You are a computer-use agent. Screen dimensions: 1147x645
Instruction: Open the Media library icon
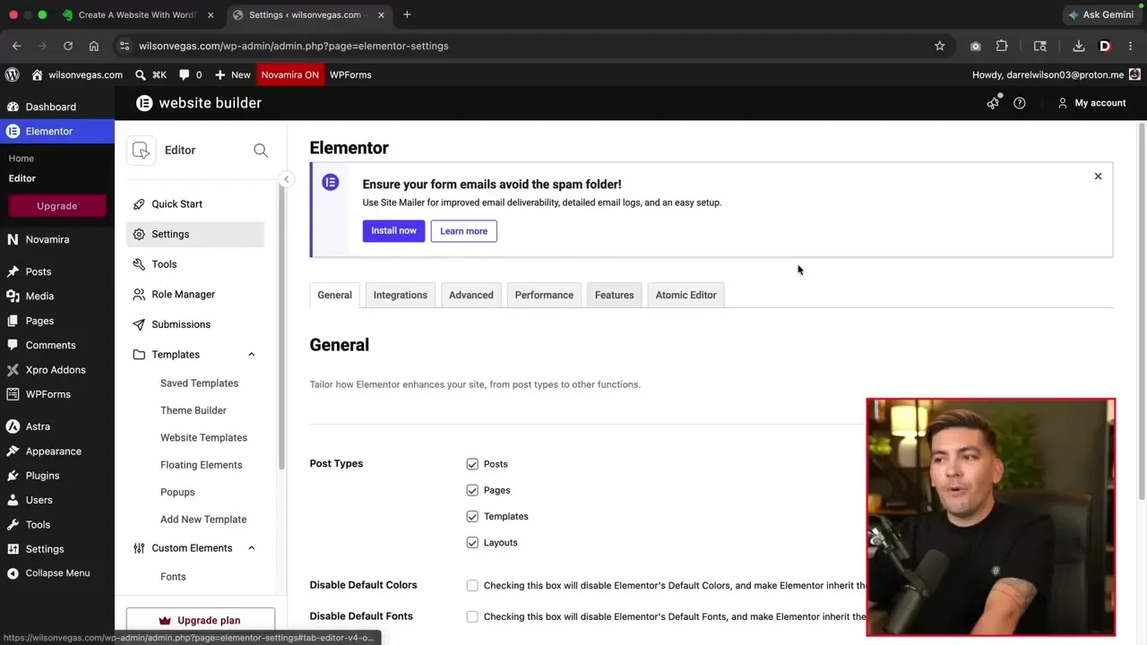coord(13,296)
